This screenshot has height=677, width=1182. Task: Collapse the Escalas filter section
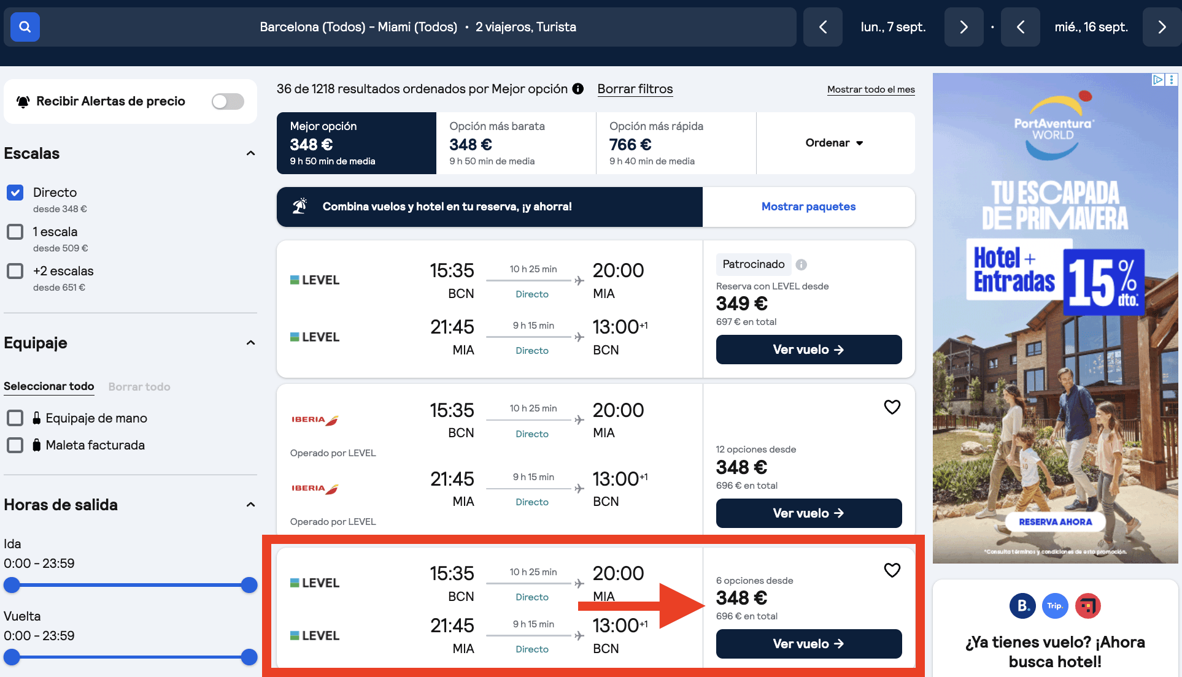[250, 153]
